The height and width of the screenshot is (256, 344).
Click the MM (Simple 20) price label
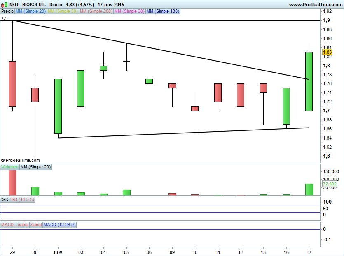pyautogui.click(x=30, y=12)
